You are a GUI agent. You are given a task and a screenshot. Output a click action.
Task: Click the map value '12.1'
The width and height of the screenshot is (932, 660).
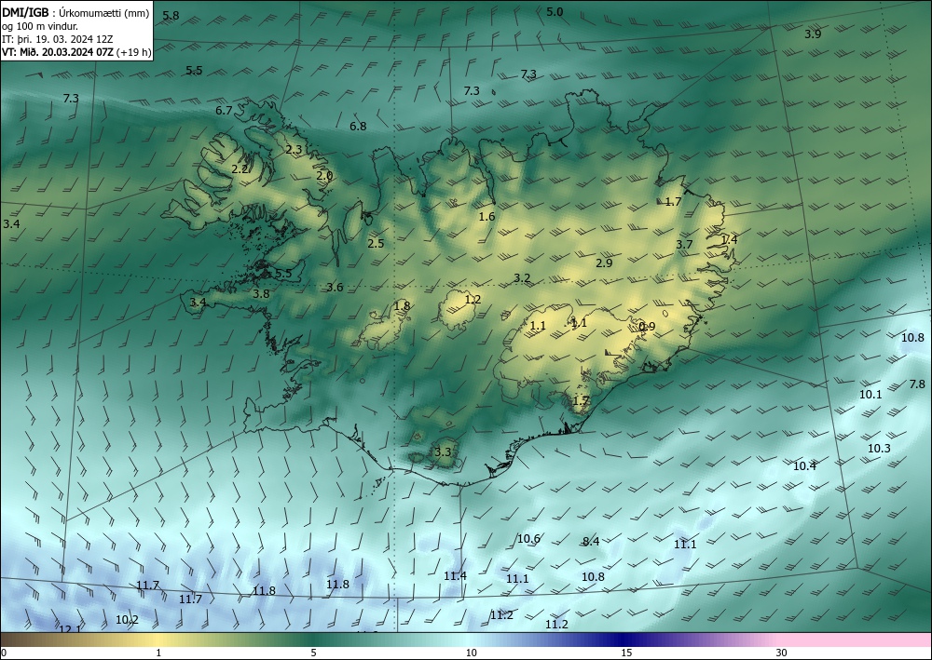[x=70, y=628]
